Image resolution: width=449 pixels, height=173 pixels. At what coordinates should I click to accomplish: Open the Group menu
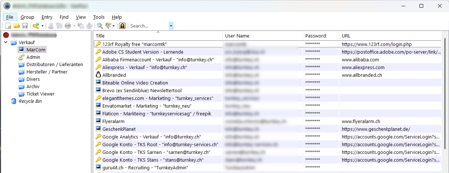(x=27, y=17)
